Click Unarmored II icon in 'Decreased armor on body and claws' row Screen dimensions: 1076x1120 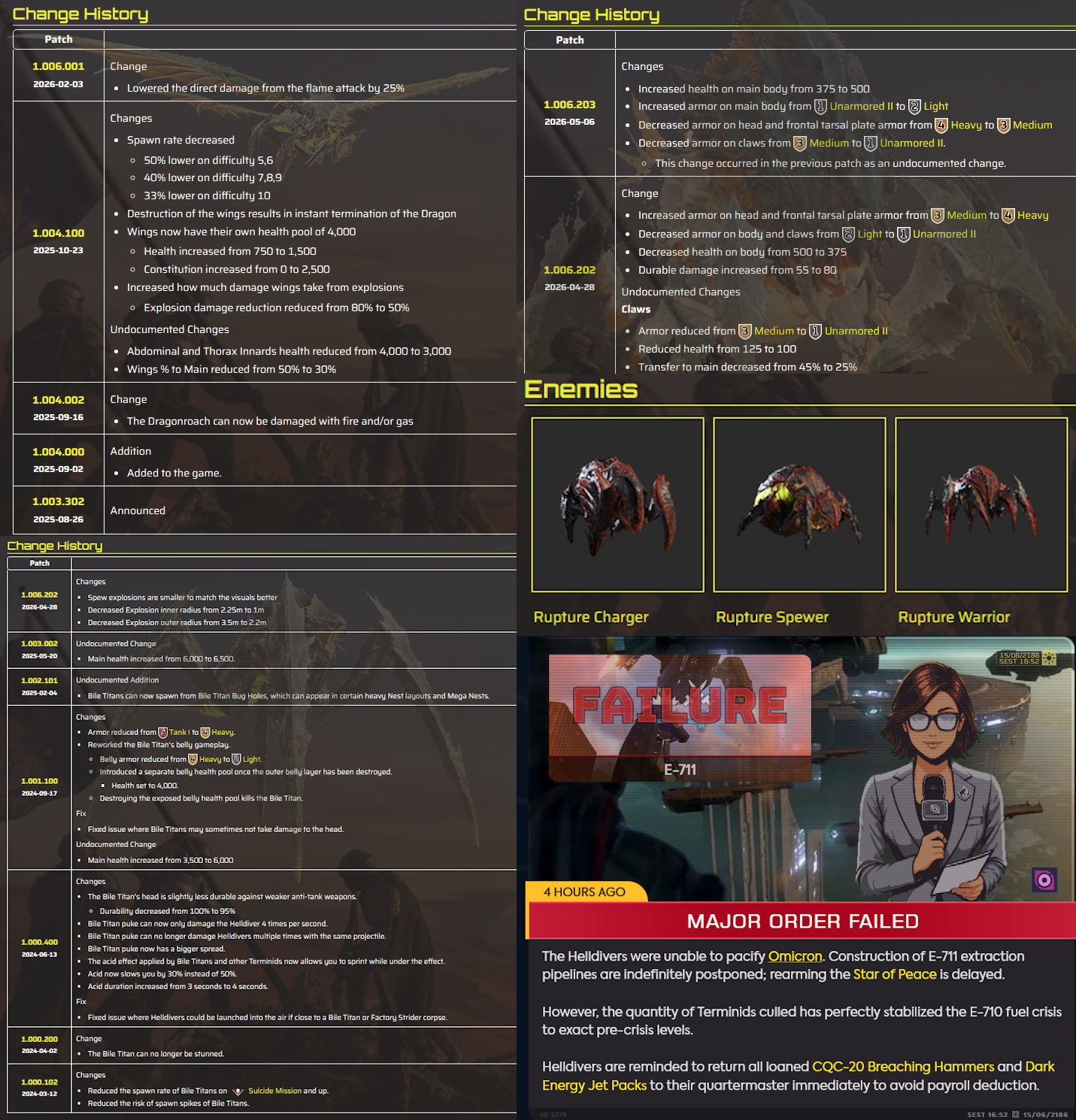pos(904,235)
